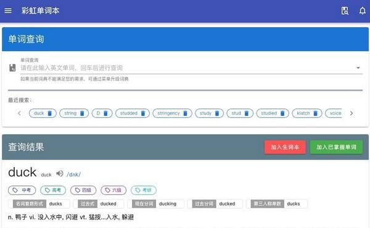Delete 'stud' from recent searches
The image size is (370, 228).
(246, 113)
